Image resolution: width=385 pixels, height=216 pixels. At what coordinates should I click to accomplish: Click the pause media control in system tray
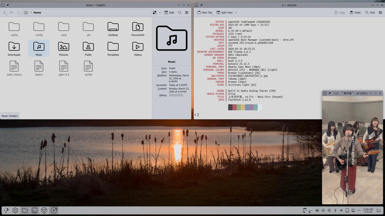[x=323, y=211]
